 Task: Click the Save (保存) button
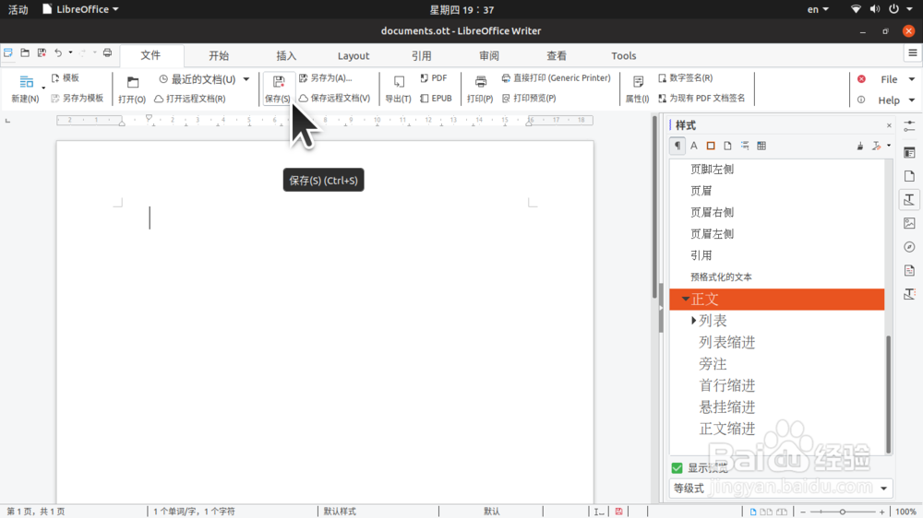[x=277, y=88]
